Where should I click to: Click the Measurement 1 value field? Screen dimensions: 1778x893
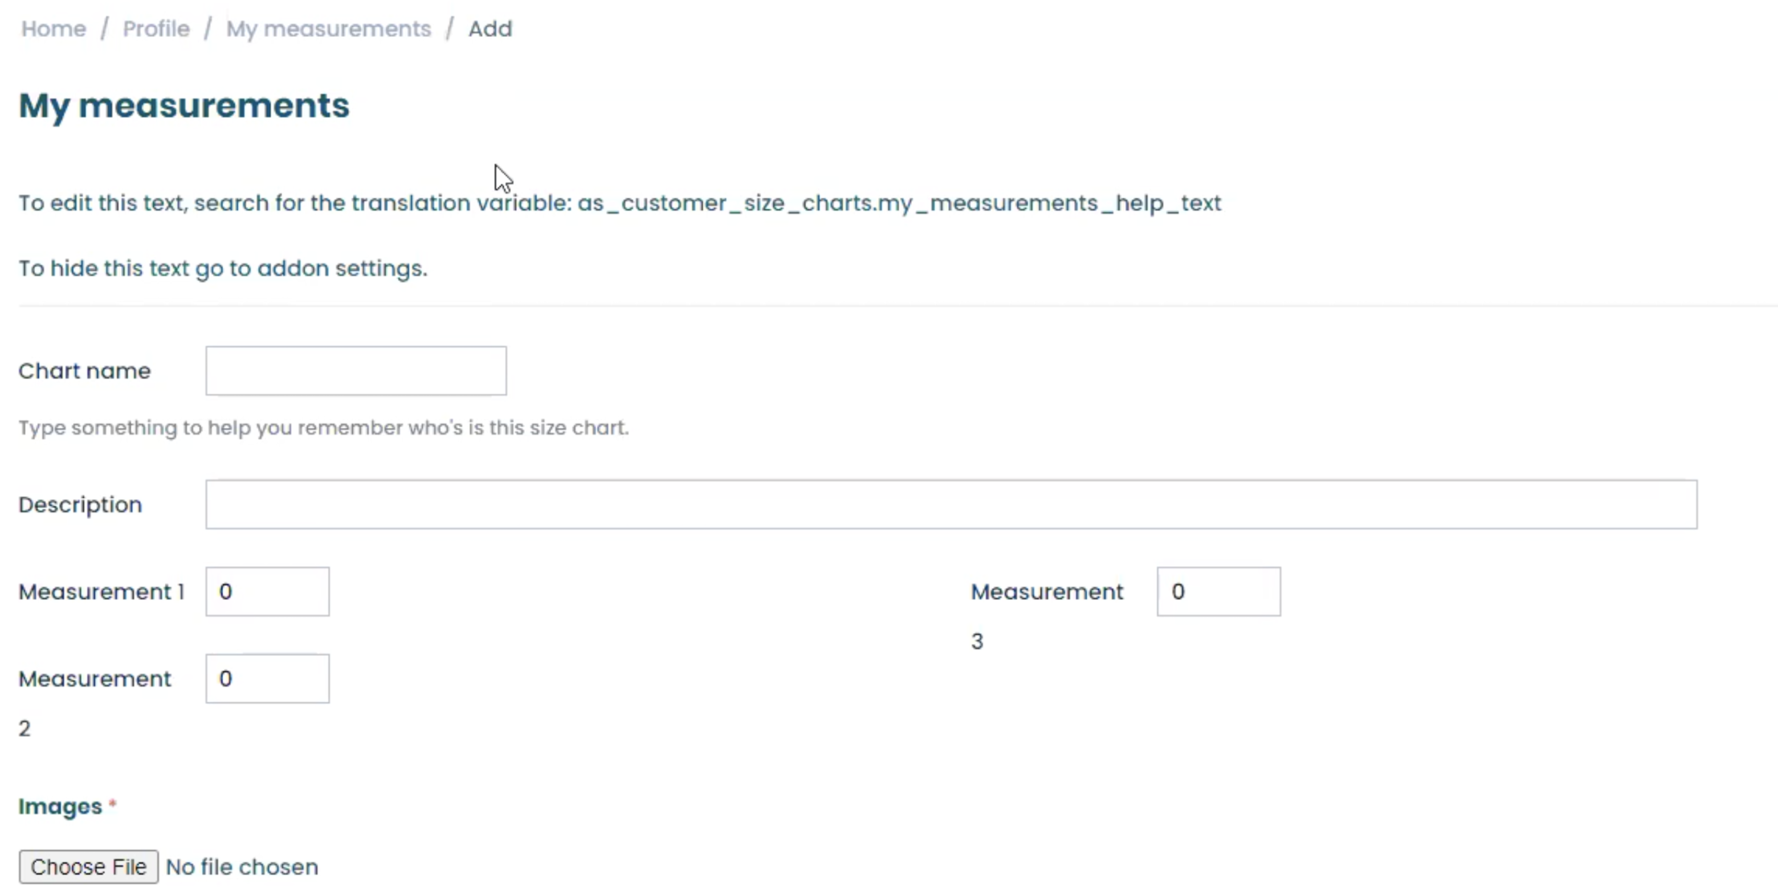[x=268, y=592]
